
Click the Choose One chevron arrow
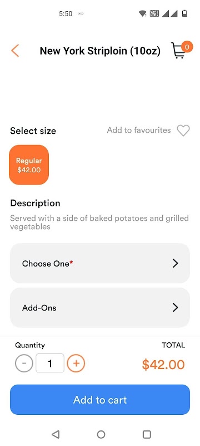point(176,263)
